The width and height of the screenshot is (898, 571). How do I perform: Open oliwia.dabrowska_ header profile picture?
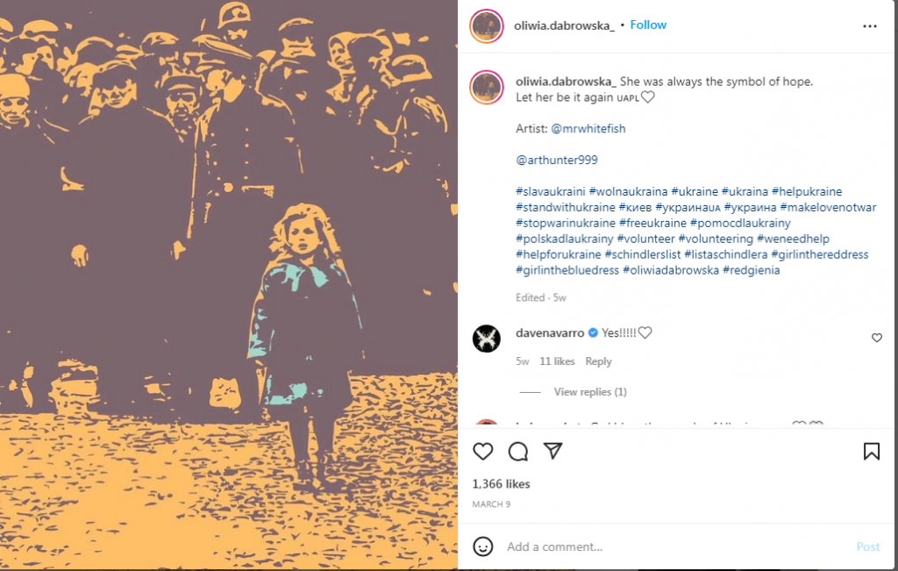[486, 25]
